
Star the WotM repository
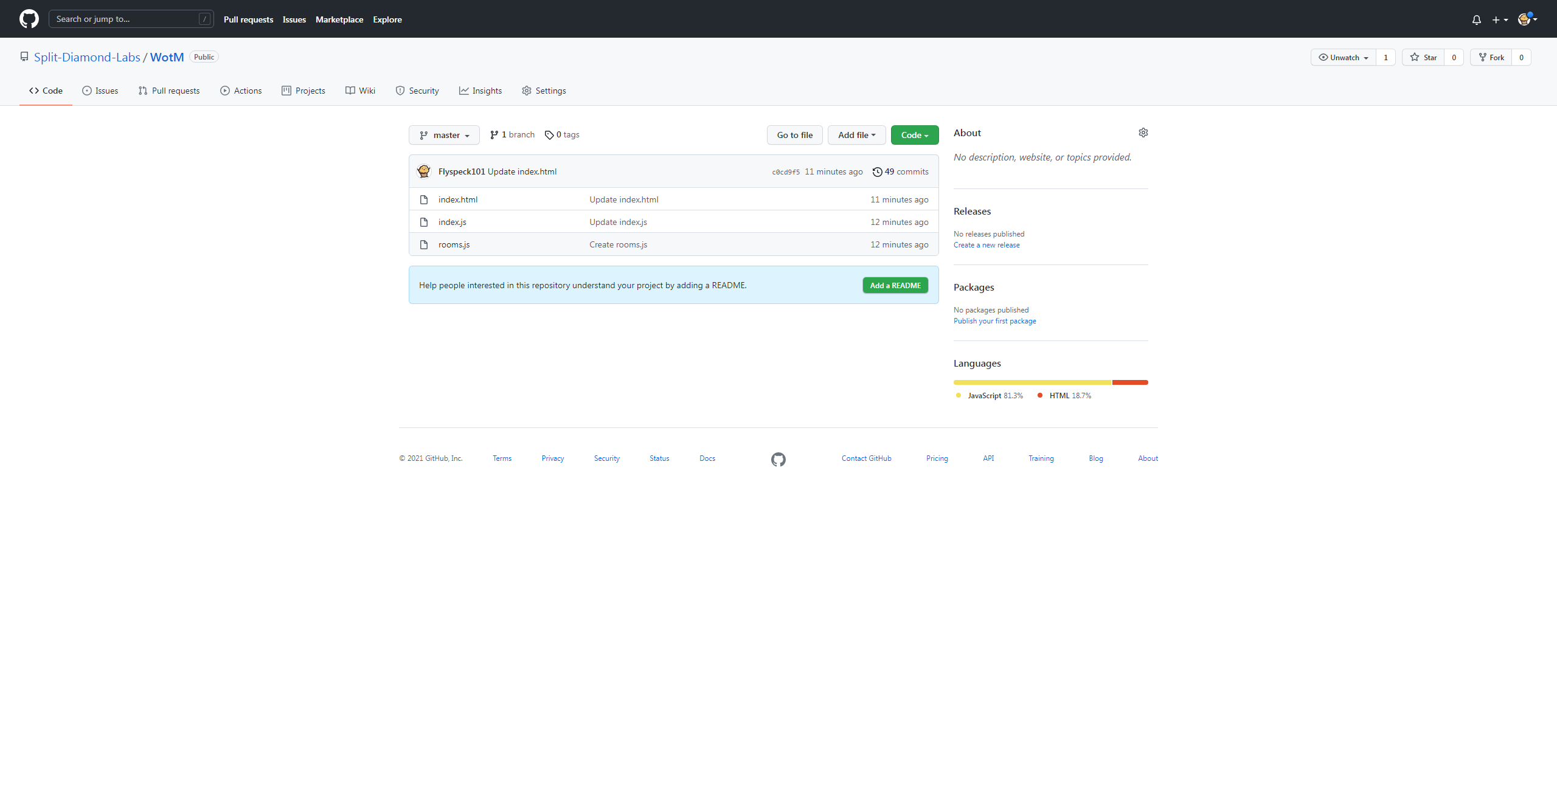(x=1424, y=57)
